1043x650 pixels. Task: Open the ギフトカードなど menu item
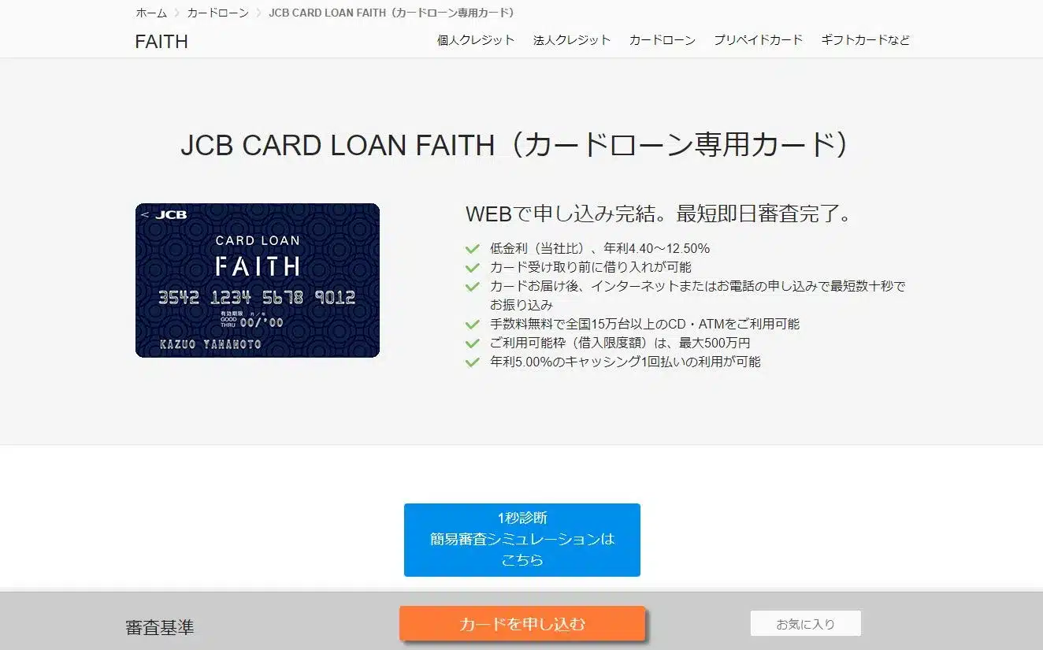[x=865, y=39]
